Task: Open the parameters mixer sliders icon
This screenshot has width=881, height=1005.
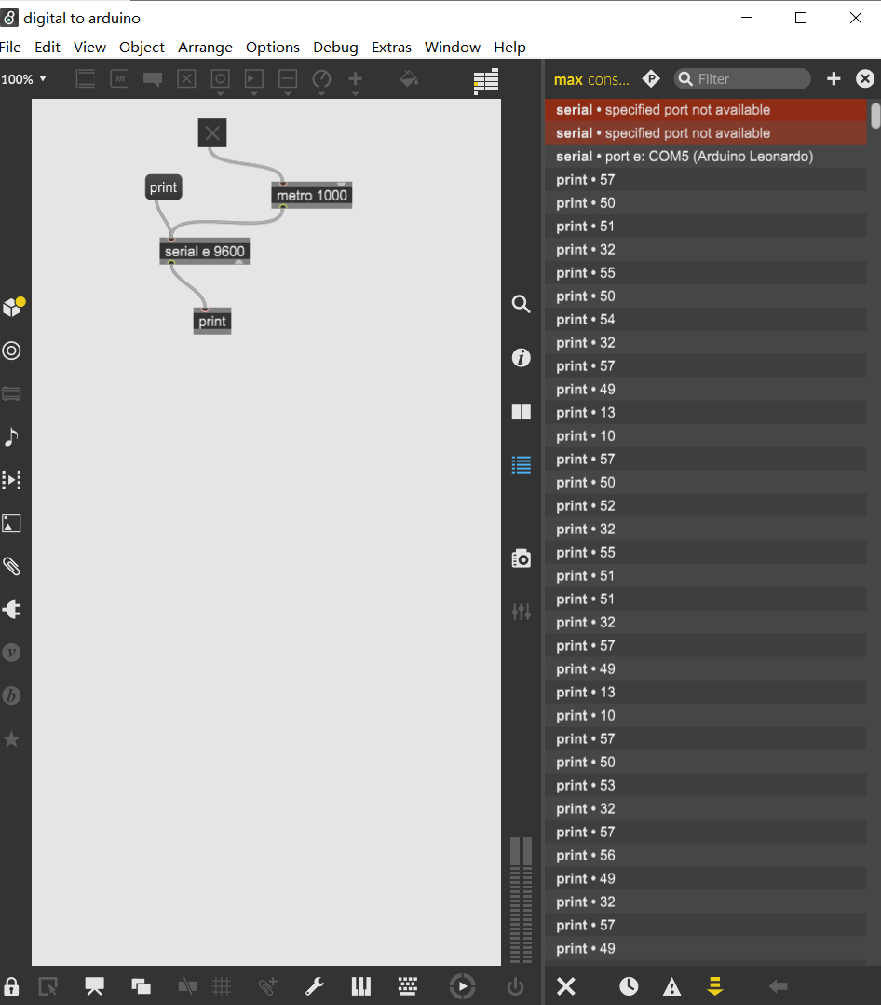Action: pos(522,612)
